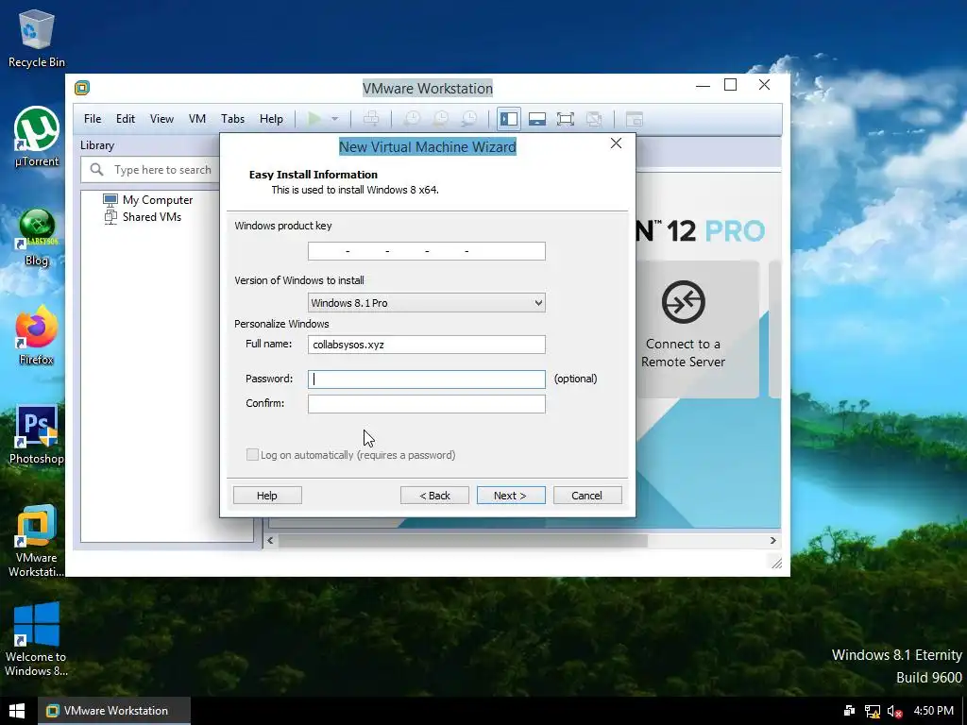The image size is (967, 725).
Task: Check the Log on automatically checkbox
Action: (x=252, y=455)
